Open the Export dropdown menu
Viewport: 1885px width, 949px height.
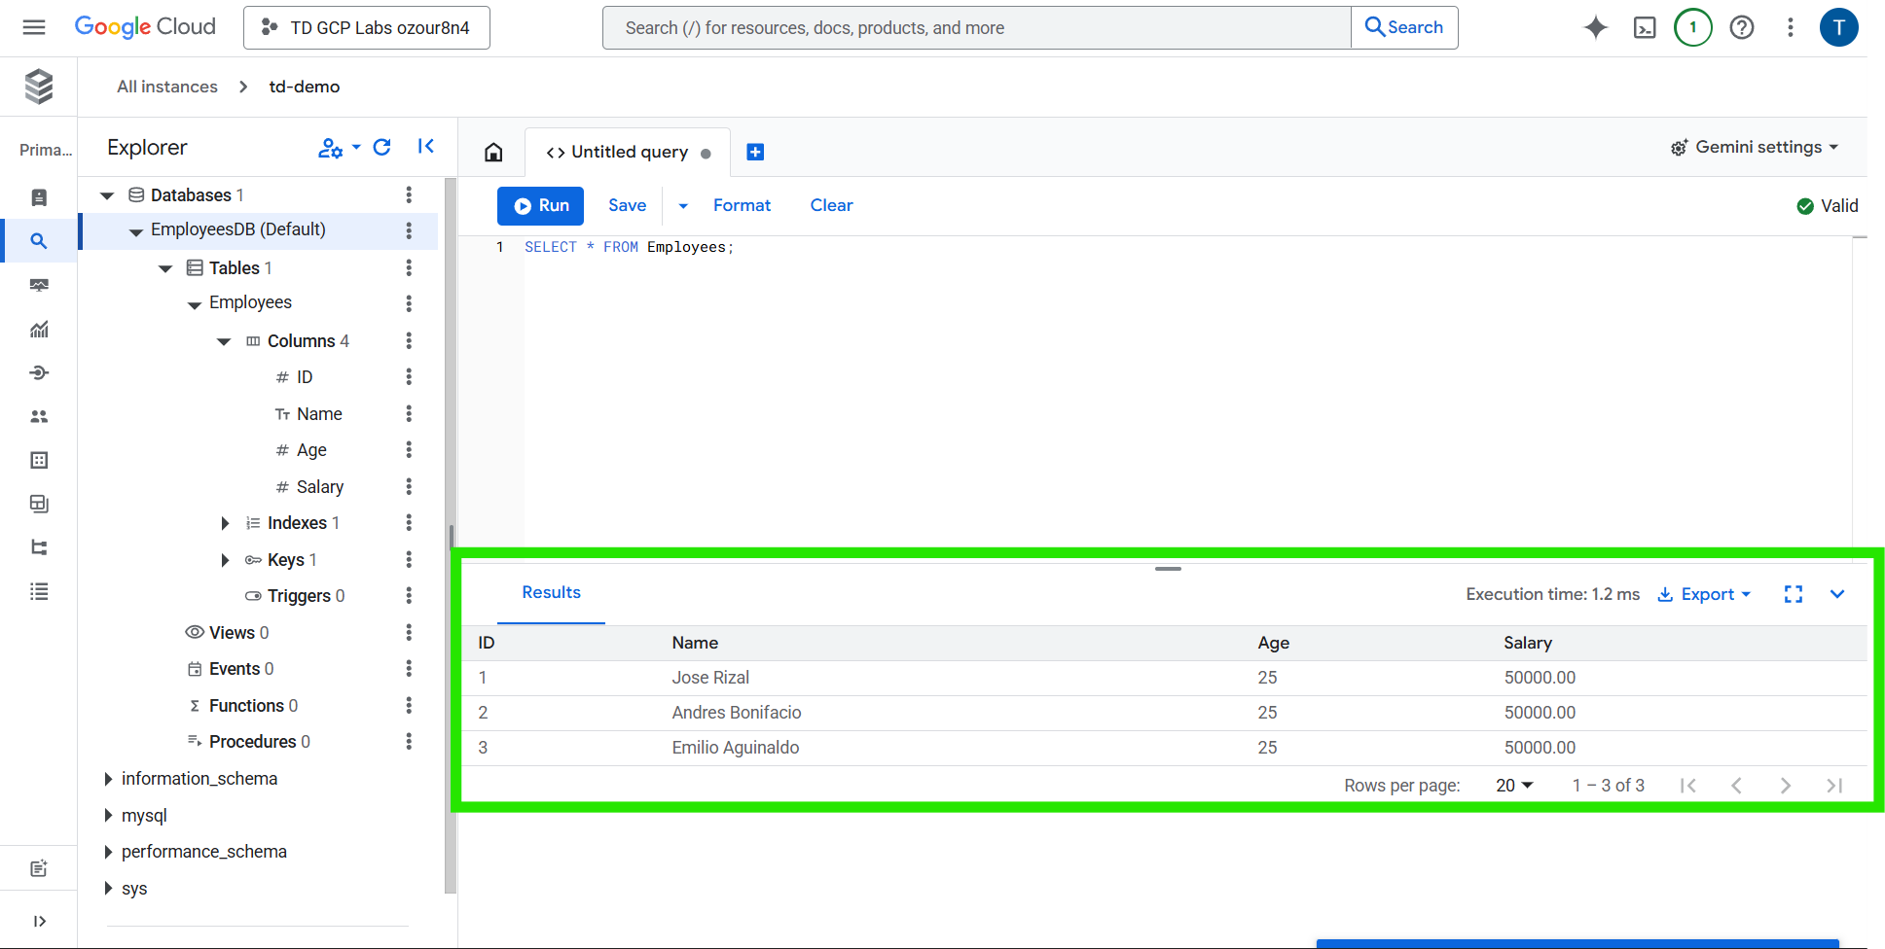pyautogui.click(x=1705, y=594)
